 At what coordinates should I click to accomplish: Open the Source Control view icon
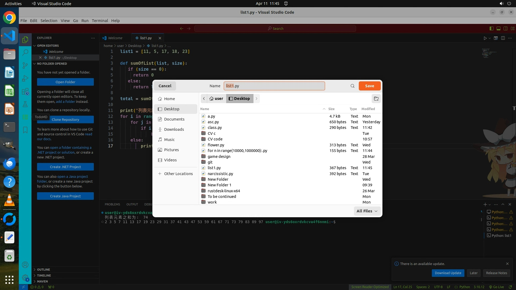(25, 65)
